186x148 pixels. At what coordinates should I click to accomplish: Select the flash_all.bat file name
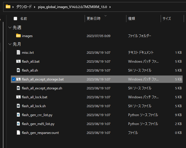point(31,61)
